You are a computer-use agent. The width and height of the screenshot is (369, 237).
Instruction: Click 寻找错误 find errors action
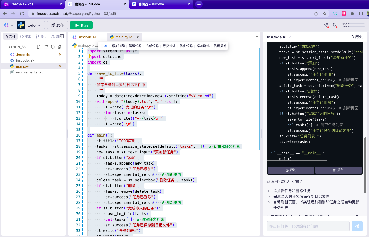pos(169,46)
